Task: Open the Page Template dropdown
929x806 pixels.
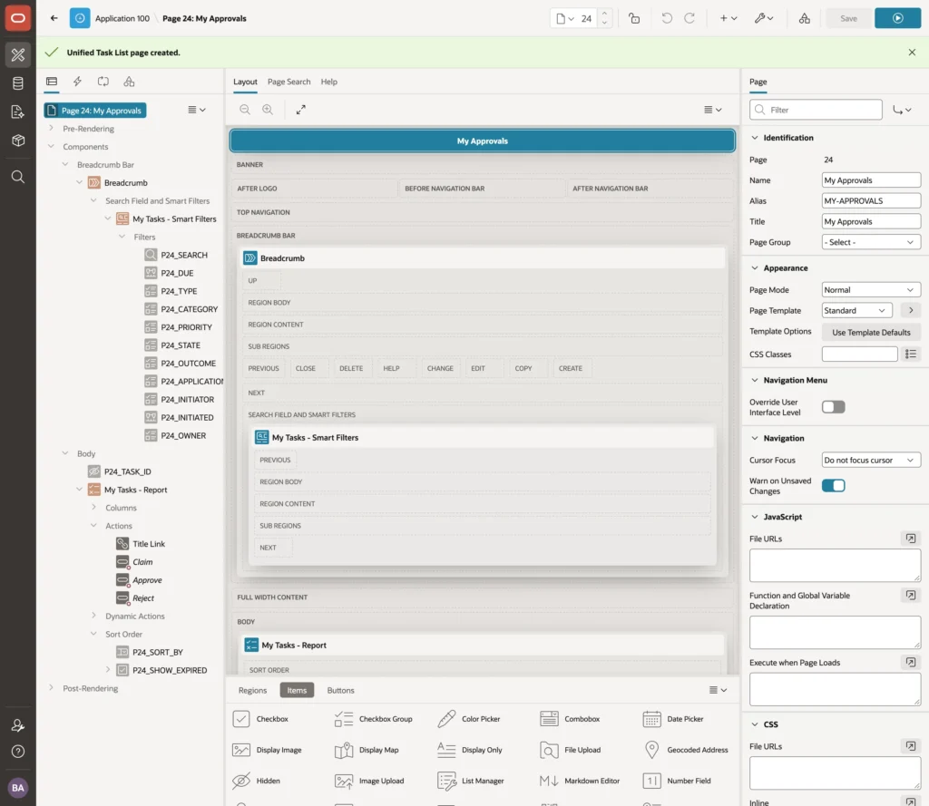Action: tap(856, 310)
